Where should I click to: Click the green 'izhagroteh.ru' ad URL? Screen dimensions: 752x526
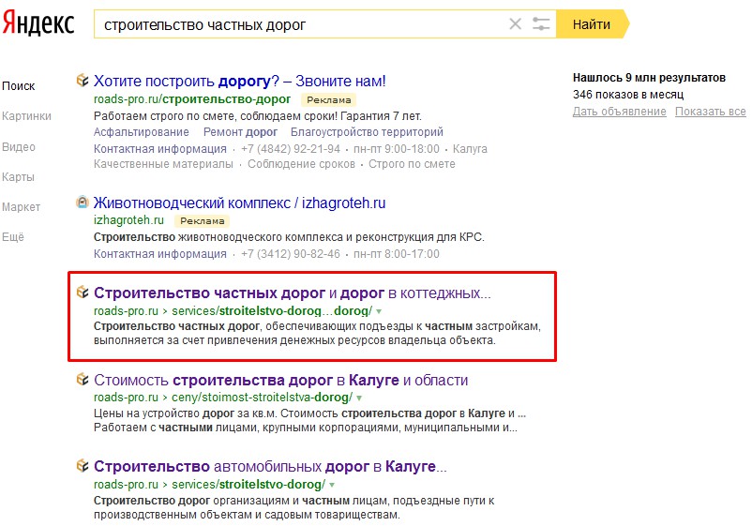[128, 220]
